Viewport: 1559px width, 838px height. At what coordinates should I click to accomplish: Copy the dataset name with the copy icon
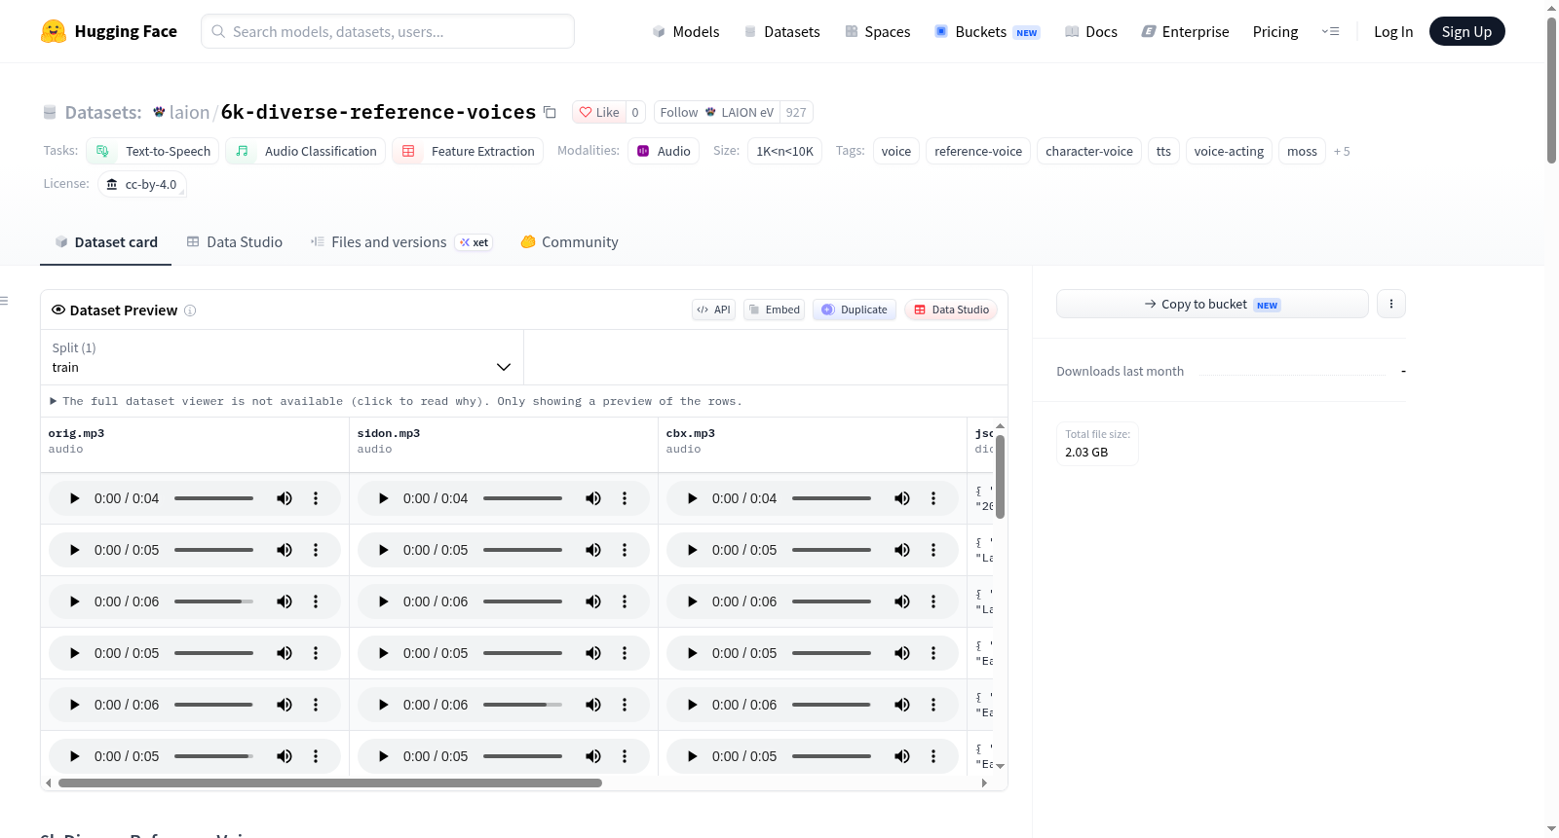coord(550,112)
